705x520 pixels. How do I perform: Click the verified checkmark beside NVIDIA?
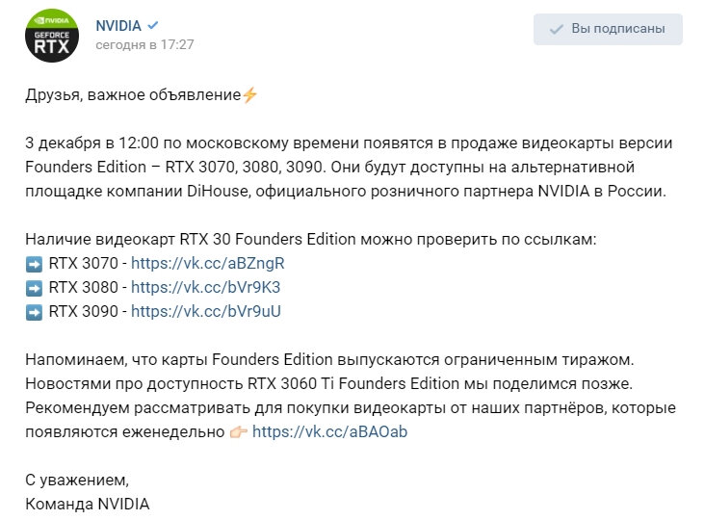[153, 26]
